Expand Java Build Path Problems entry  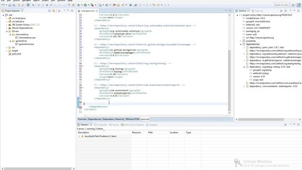[x=79, y=136]
